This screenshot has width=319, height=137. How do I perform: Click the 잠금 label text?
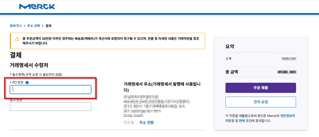click(x=127, y=122)
